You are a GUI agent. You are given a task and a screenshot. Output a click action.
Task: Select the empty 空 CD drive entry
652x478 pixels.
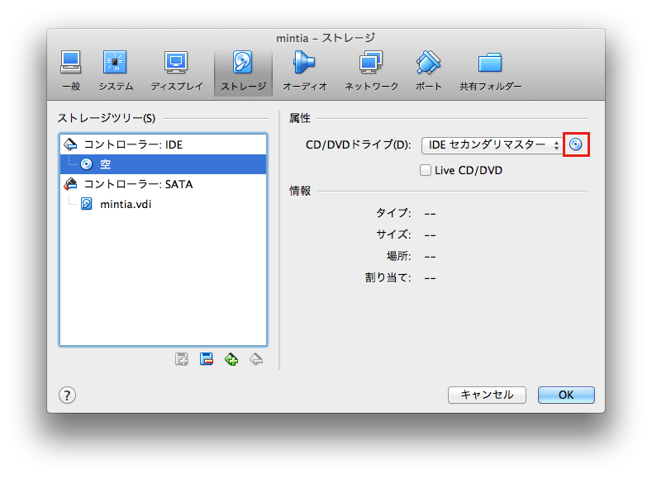click(x=106, y=164)
